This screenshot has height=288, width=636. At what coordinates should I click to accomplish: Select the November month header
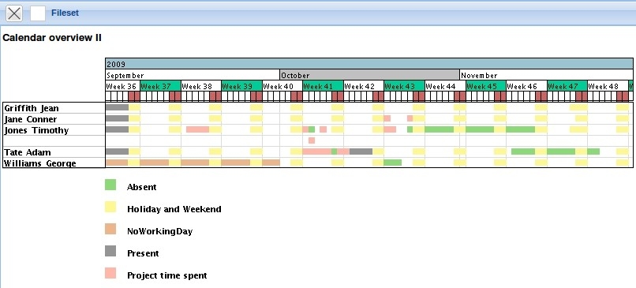(546, 75)
